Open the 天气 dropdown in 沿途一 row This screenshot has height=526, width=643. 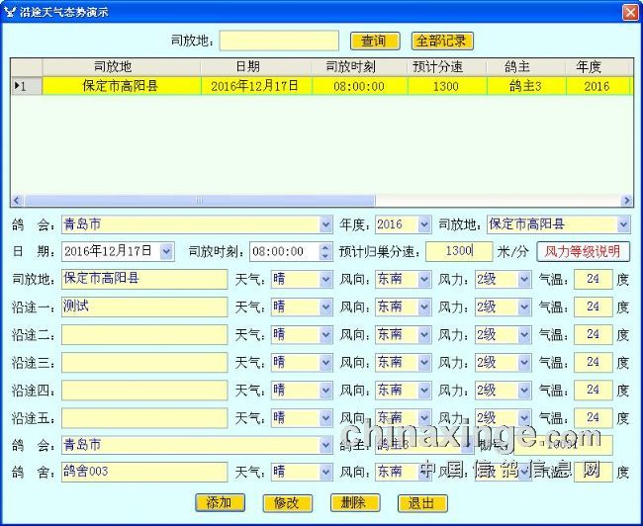click(325, 307)
